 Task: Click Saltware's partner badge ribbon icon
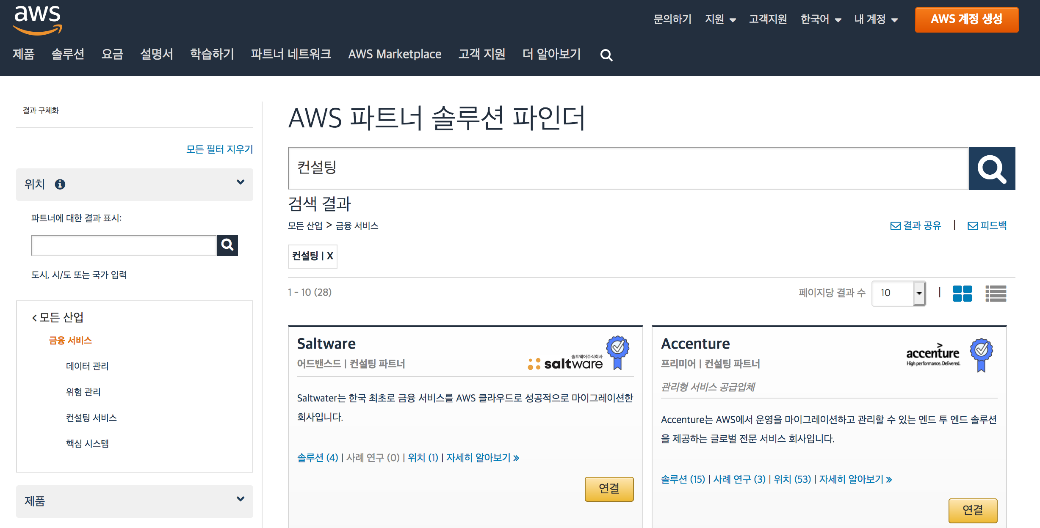(618, 352)
